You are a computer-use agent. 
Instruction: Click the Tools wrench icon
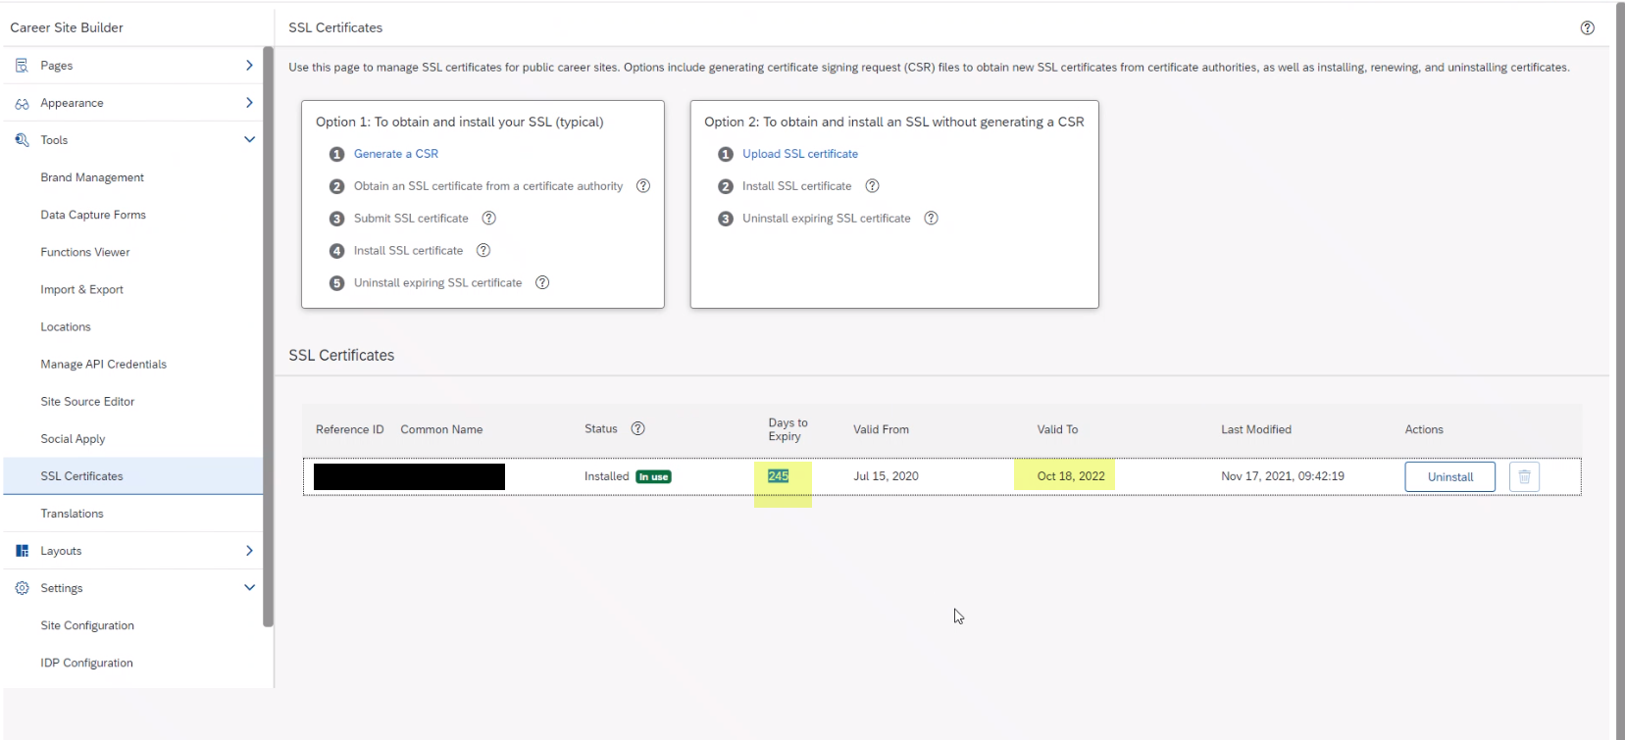[x=22, y=140]
